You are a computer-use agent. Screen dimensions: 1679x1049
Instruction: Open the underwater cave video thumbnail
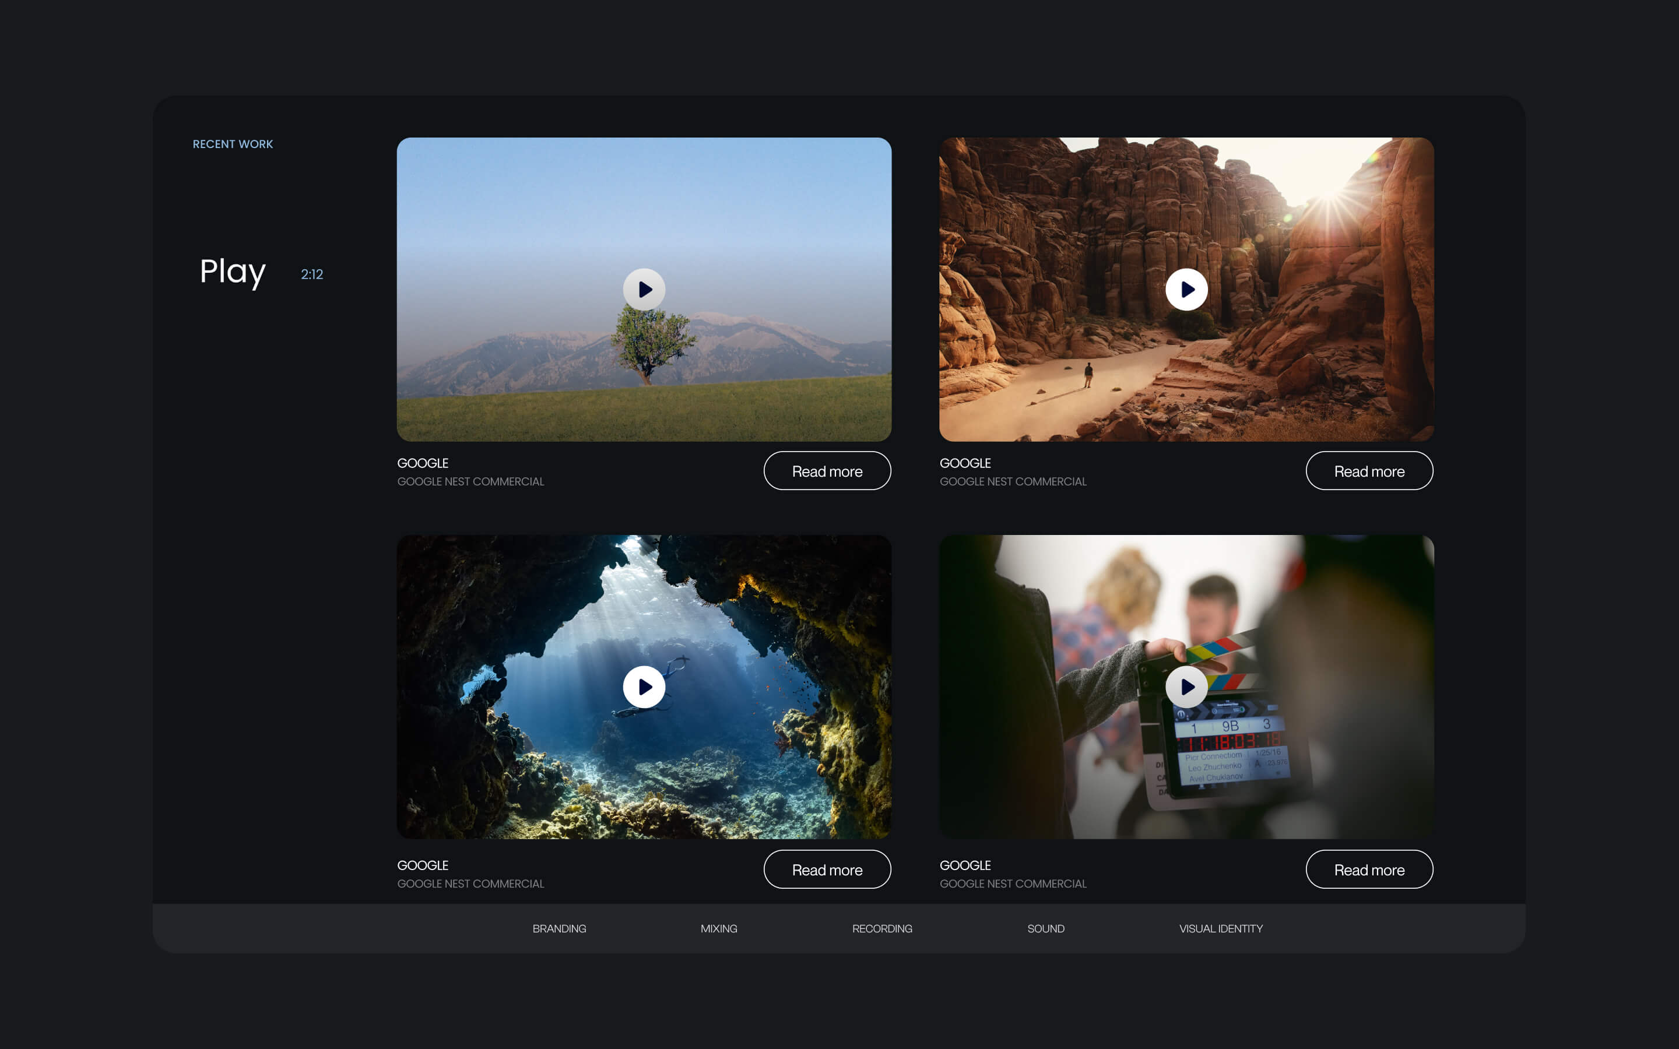(x=643, y=687)
